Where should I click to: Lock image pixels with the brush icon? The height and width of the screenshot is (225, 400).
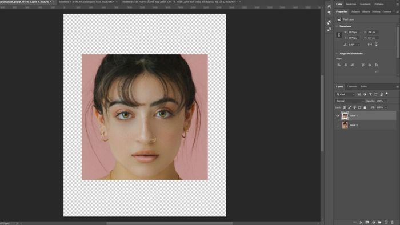(350, 107)
